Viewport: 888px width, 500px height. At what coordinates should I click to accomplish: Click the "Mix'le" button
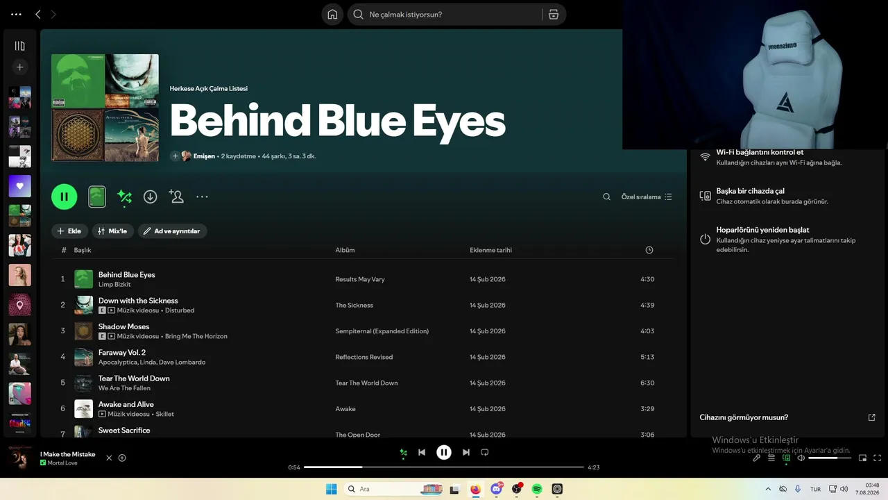click(112, 231)
